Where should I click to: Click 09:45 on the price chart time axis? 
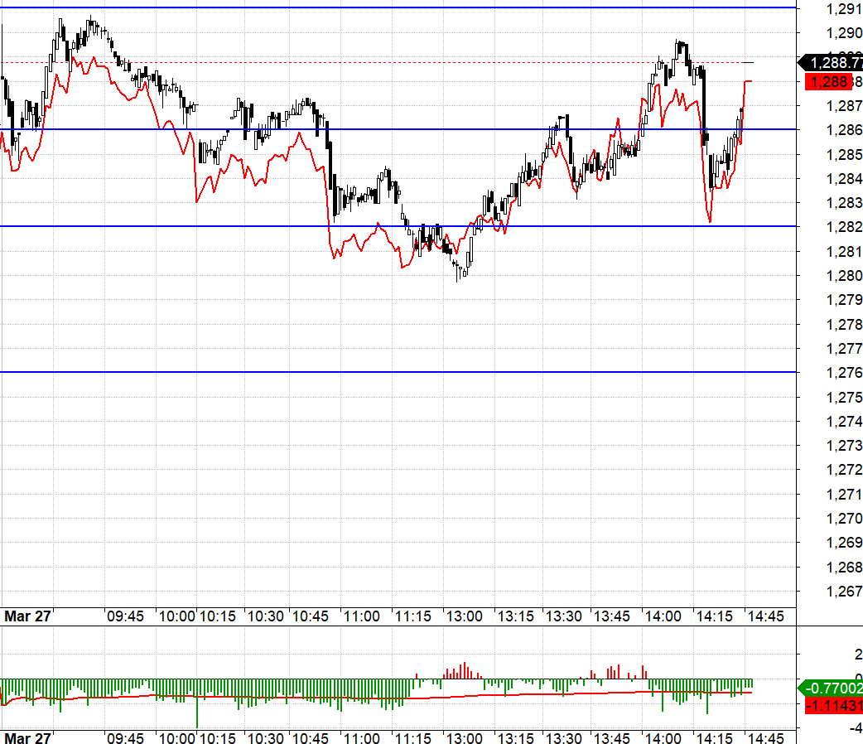point(125,616)
